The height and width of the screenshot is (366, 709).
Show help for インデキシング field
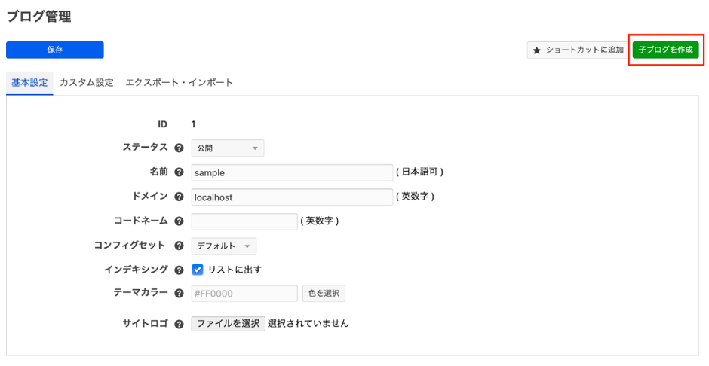(180, 270)
